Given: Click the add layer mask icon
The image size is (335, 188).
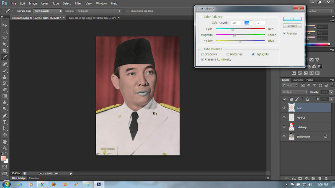Looking at the screenshot, I should (300, 178).
